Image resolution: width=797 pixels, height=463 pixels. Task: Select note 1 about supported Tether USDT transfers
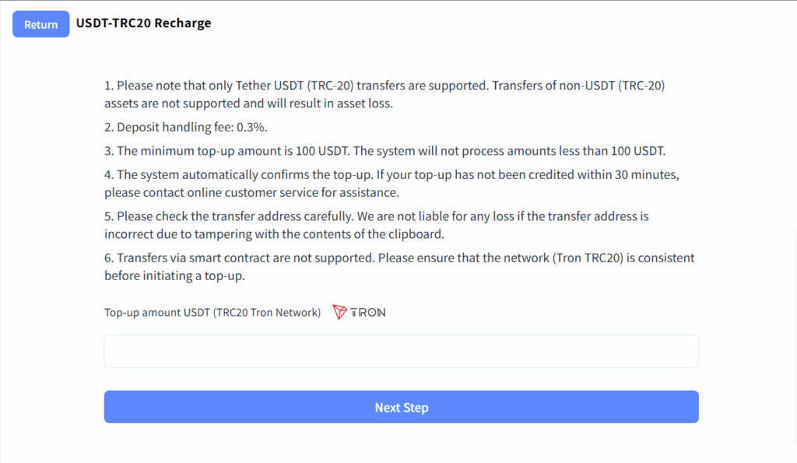[384, 94]
